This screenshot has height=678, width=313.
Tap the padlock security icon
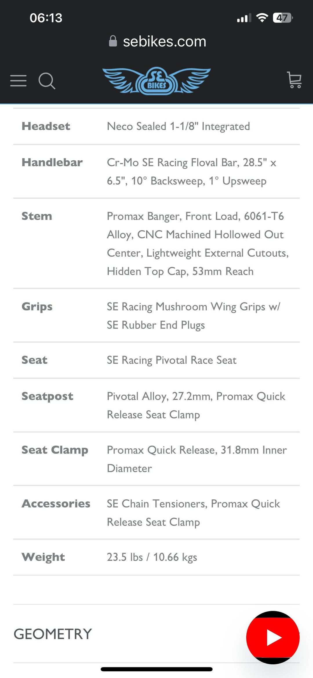click(x=113, y=41)
